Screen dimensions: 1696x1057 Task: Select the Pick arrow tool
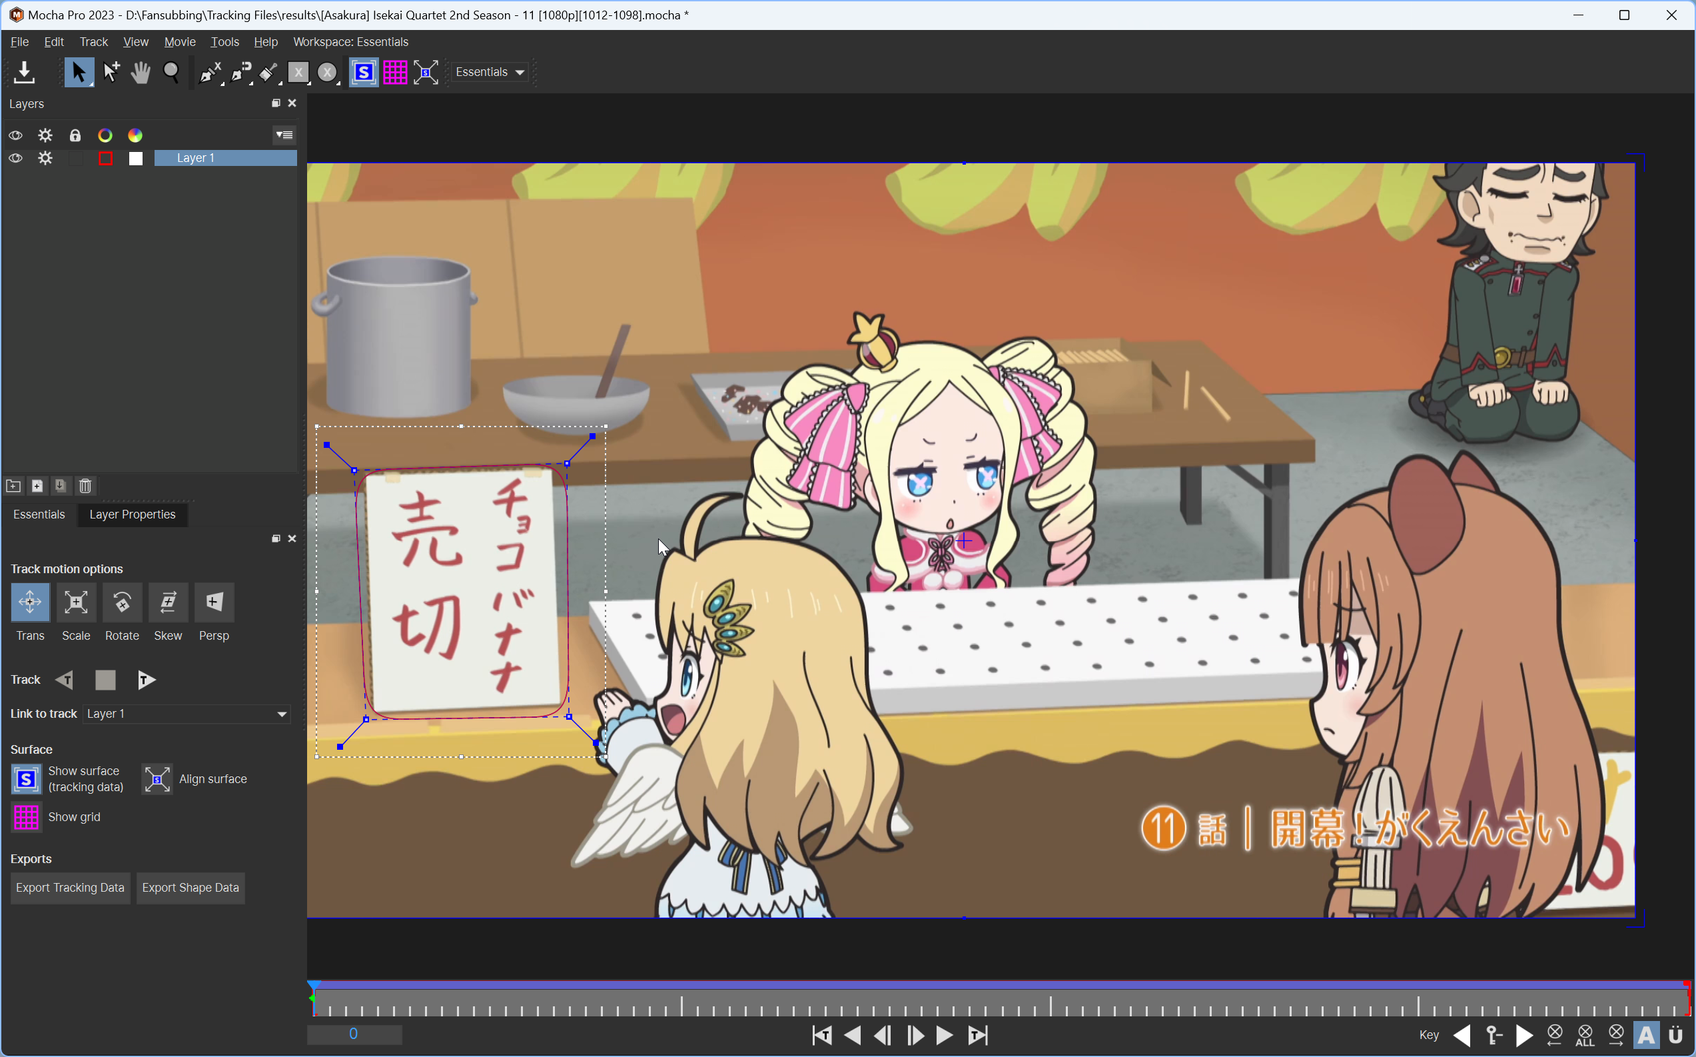pos(79,72)
